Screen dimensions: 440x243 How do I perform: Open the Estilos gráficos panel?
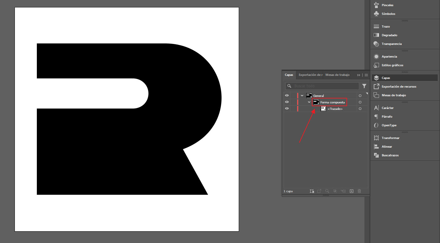[x=405, y=65]
